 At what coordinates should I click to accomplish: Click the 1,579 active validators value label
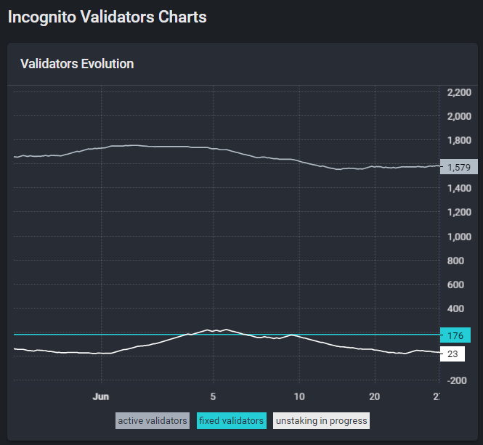(459, 167)
